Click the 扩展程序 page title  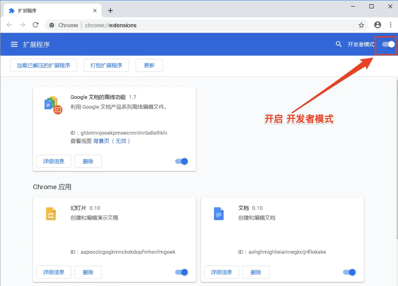(36, 44)
